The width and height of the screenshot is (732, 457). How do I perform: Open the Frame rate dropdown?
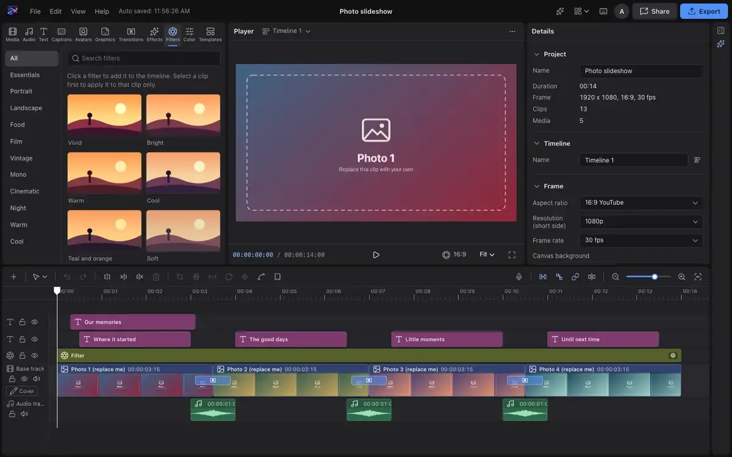[641, 240]
